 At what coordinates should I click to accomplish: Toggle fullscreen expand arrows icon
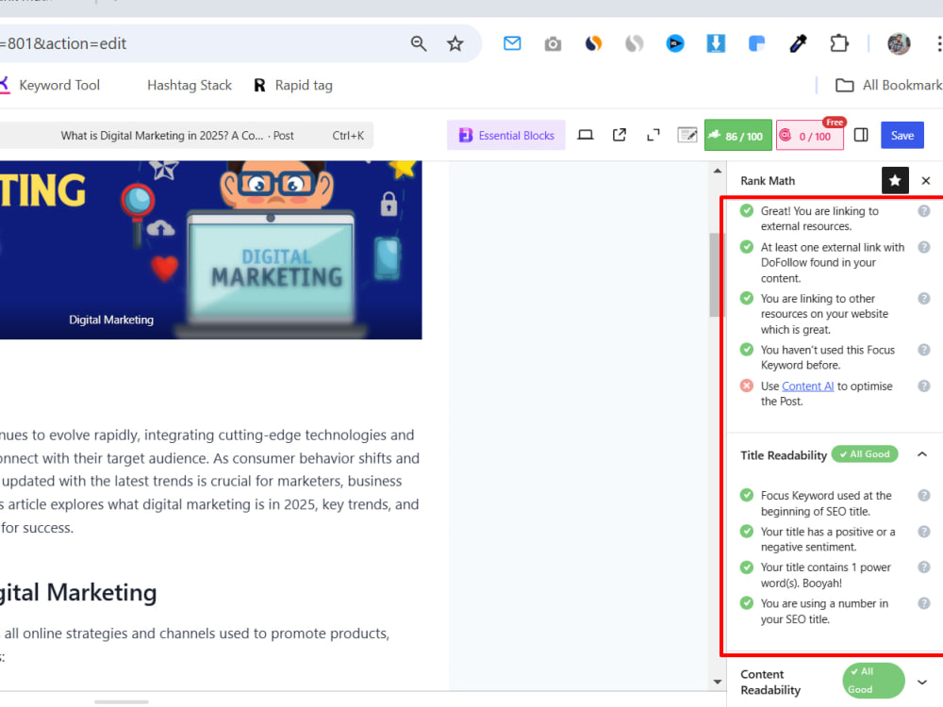pyautogui.click(x=653, y=135)
